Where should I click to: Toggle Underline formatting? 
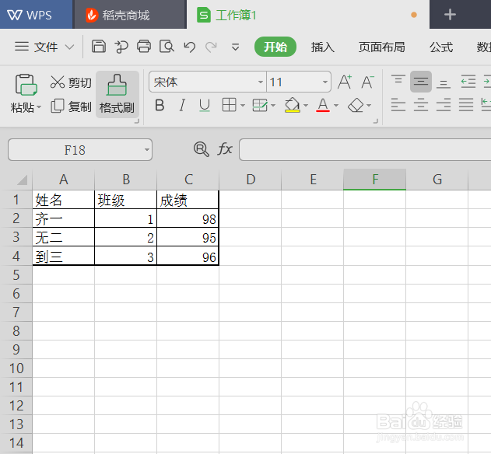click(205, 106)
